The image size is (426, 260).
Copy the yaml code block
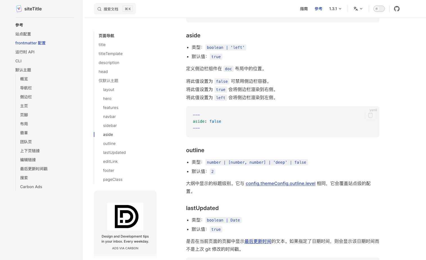tap(370, 115)
